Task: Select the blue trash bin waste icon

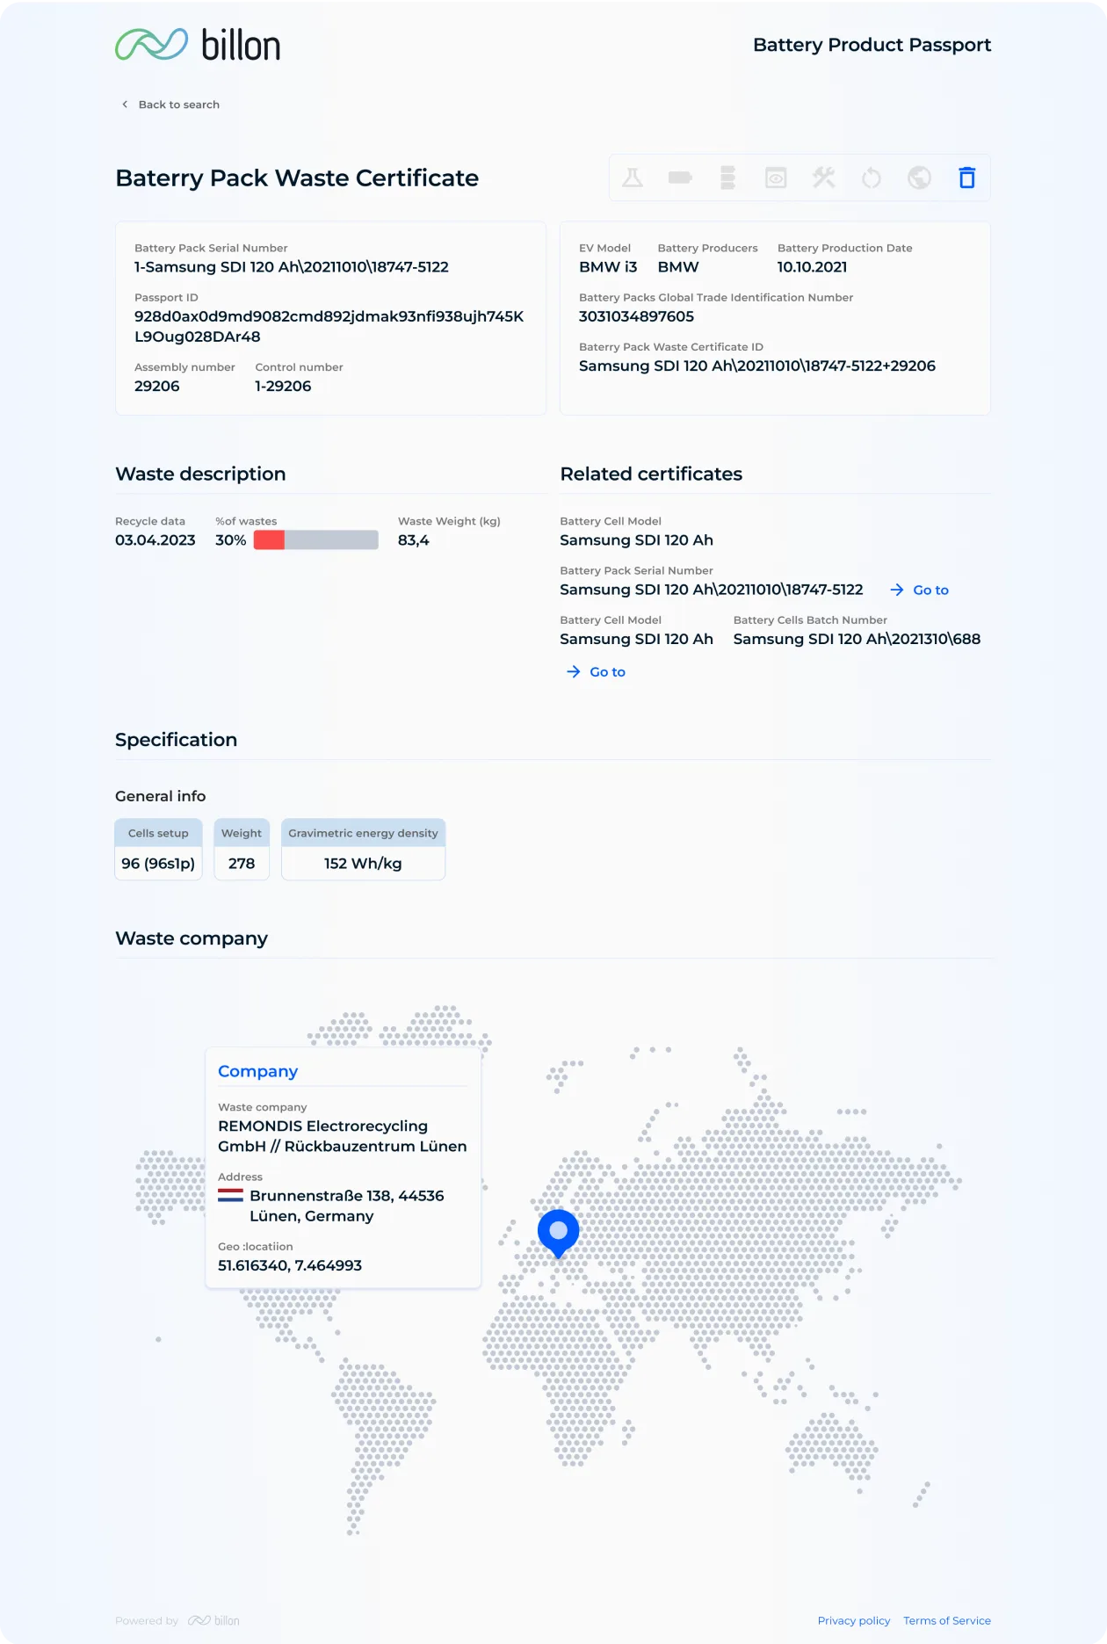Action: coord(967,178)
